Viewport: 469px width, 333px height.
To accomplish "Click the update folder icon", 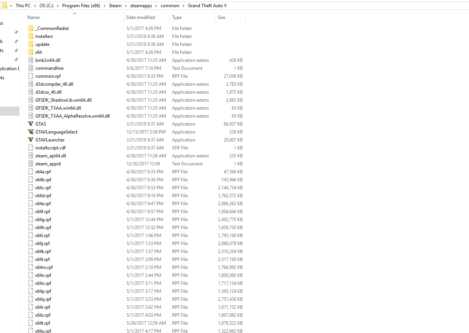I will [31, 44].
